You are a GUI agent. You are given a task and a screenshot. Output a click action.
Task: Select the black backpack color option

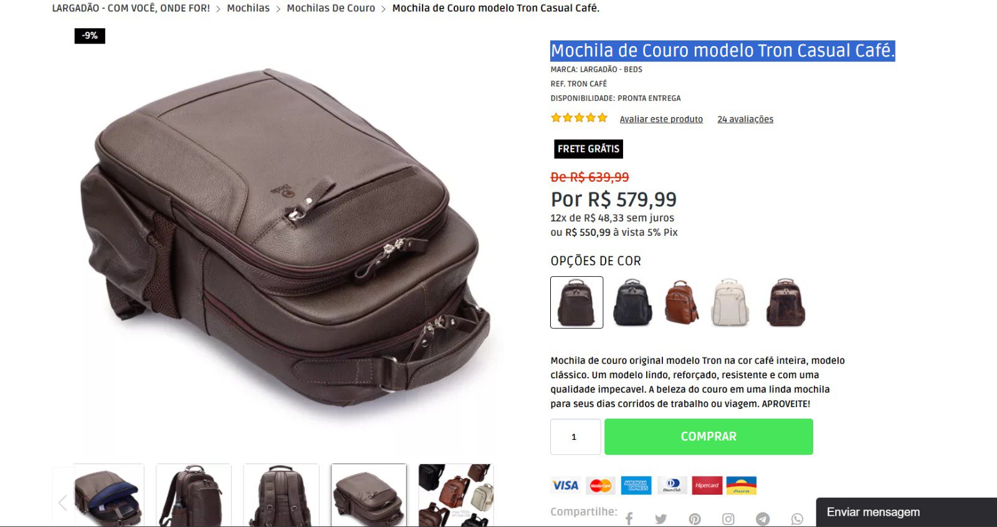(632, 302)
